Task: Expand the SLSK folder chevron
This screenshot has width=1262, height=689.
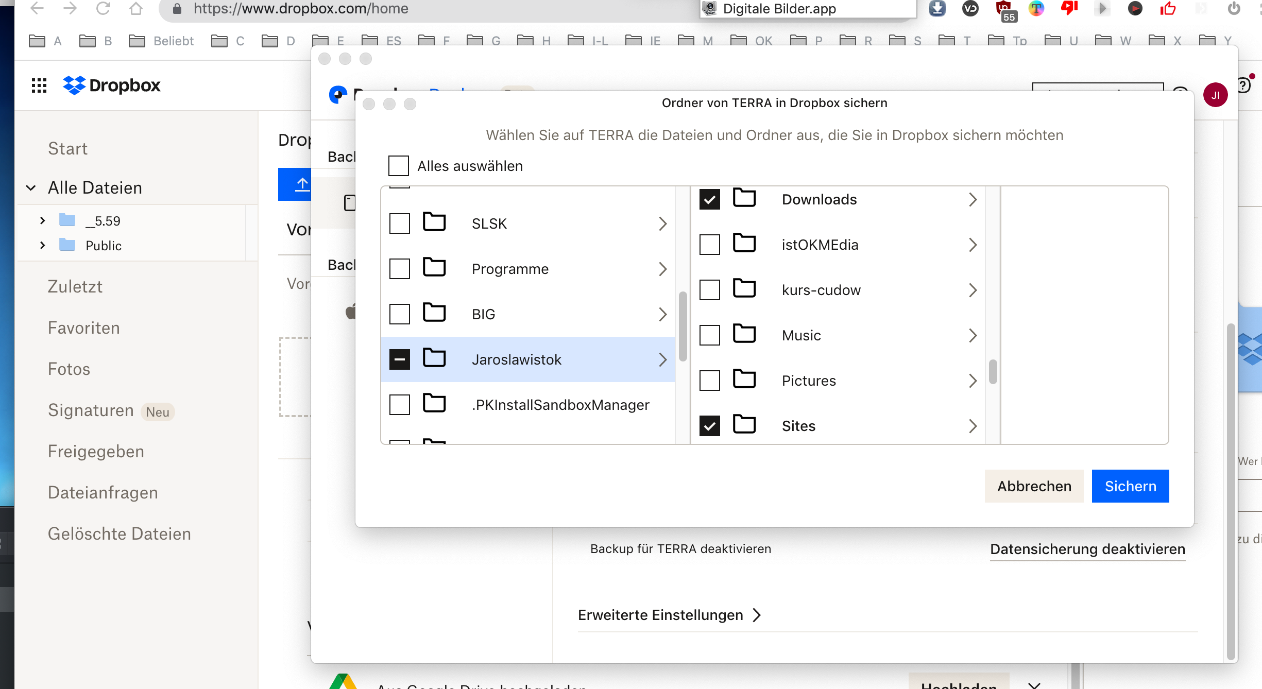Action: coord(663,223)
